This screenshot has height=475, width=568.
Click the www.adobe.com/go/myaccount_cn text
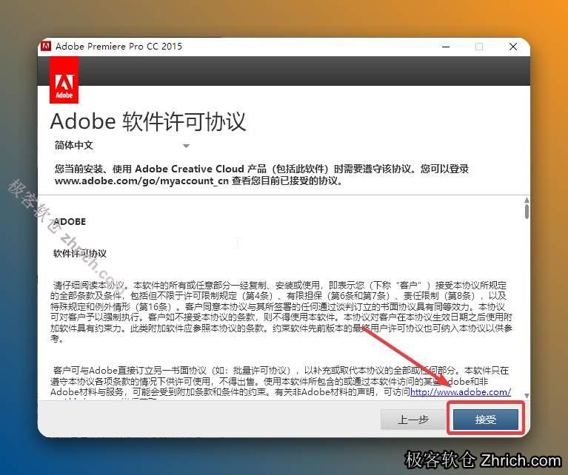141,181
